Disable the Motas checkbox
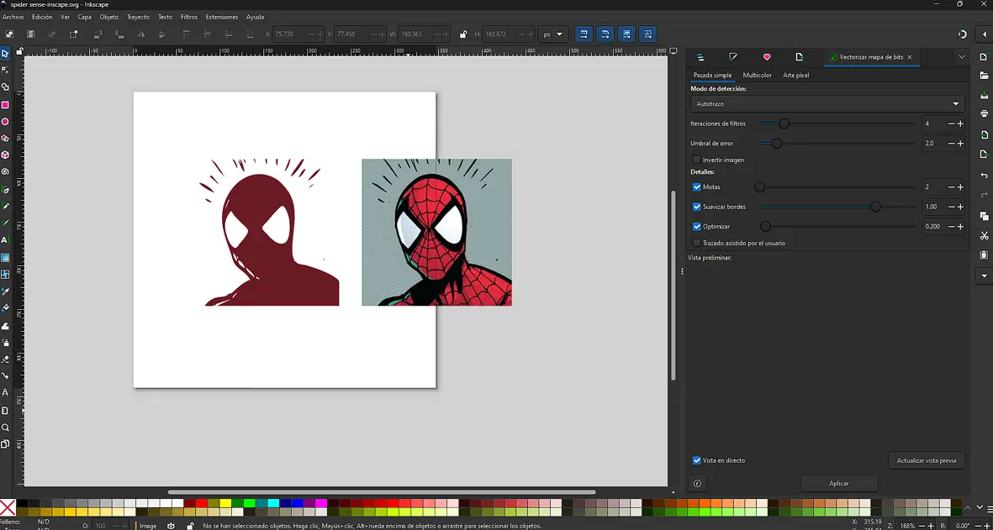Screen dimensions: 993x530 coord(697,186)
